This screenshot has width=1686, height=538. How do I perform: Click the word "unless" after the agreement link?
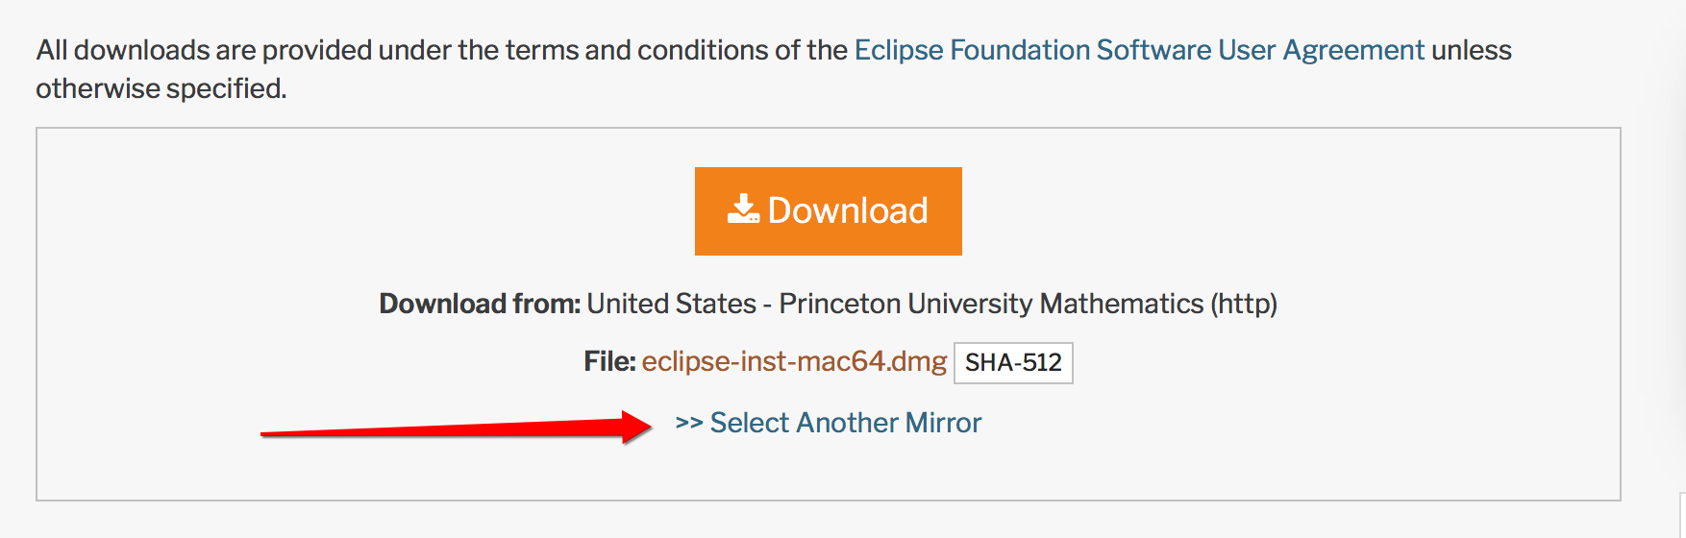(x=1472, y=50)
